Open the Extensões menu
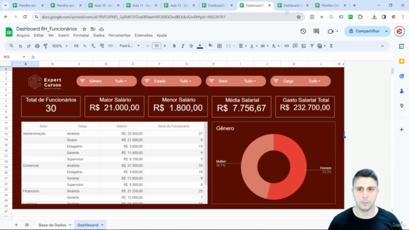The width and height of the screenshot is (409, 230). pyautogui.click(x=143, y=36)
